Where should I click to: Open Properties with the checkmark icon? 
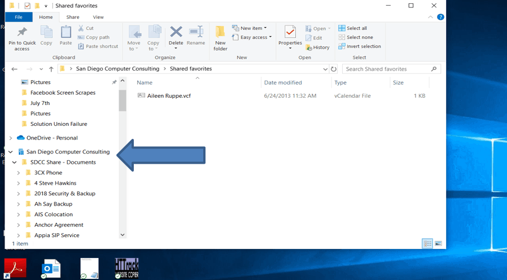pyautogui.click(x=290, y=32)
